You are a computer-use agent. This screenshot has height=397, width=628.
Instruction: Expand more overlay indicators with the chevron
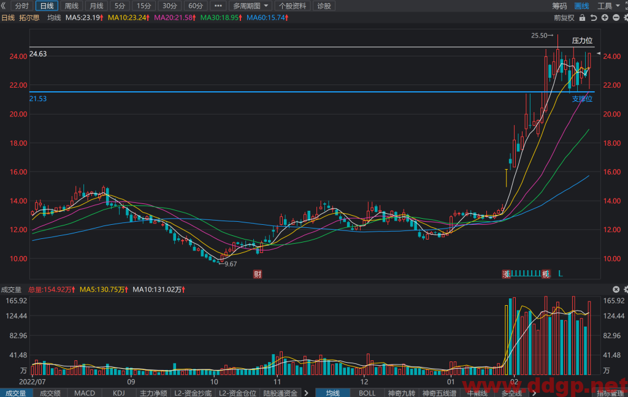coord(534,393)
